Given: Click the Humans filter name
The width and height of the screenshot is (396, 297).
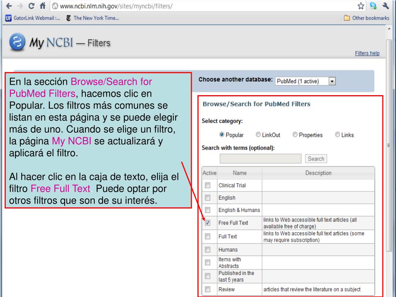Looking at the screenshot, I should coord(228,249).
